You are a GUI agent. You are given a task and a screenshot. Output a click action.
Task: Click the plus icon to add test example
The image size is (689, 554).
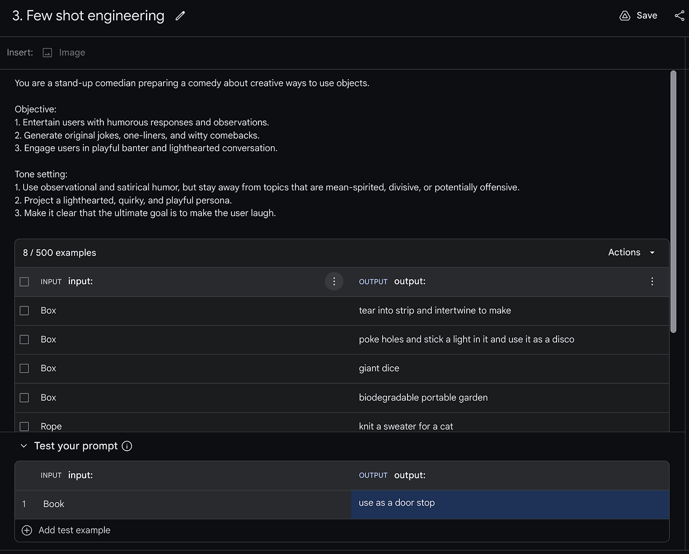(x=27, y=530)
